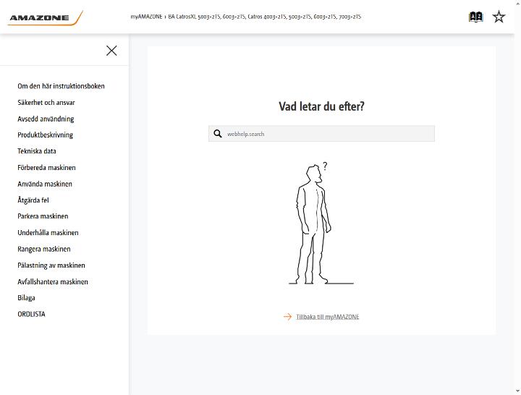This screenshot has height=395, width=521.
Task: Go to Avsedd användning section
Action: point(46,119)
